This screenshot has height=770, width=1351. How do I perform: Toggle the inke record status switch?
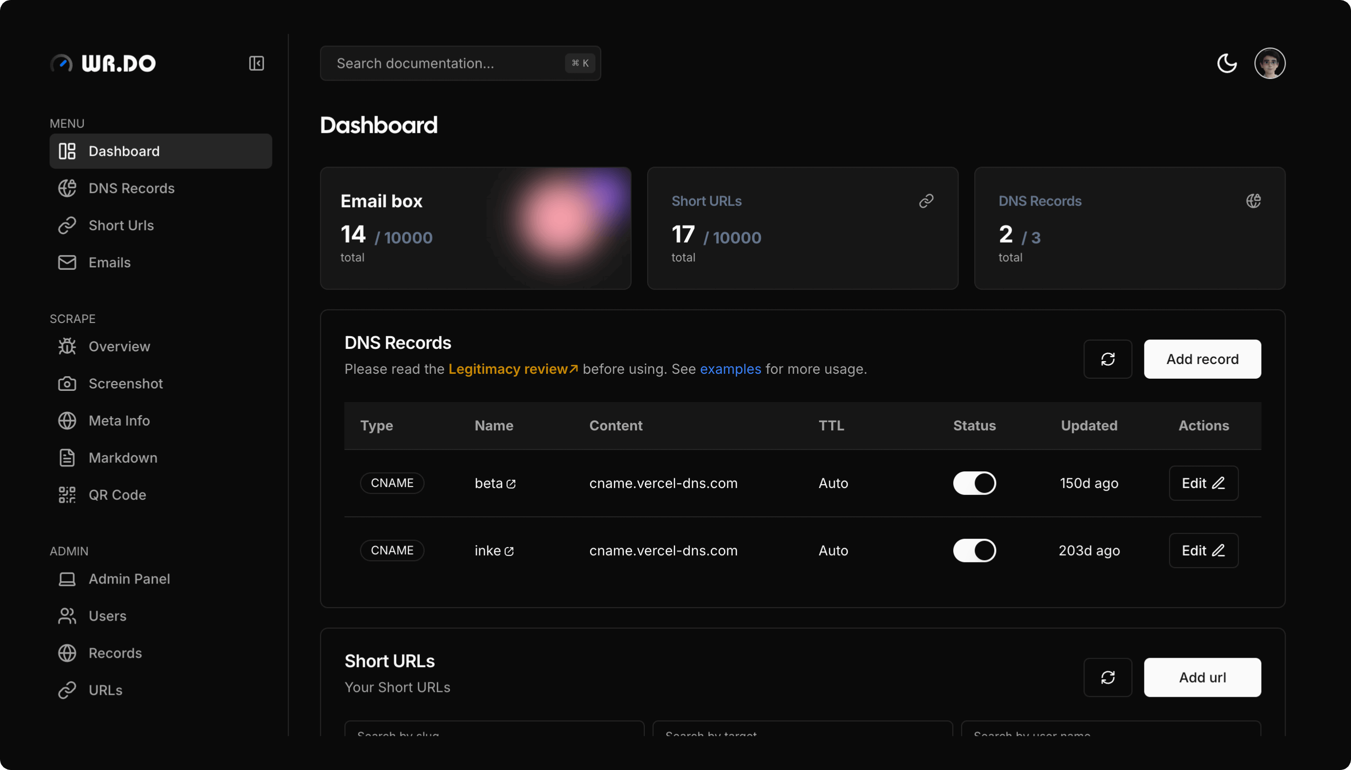tap(974, 550)
